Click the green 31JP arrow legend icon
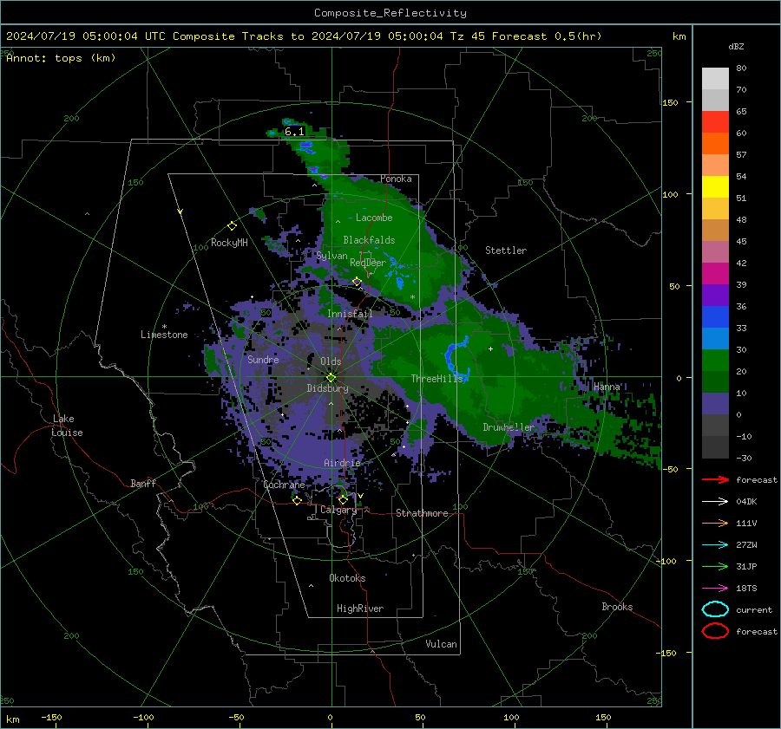The height and width of the screenshot is (729, 781). [x=715, y=566]
